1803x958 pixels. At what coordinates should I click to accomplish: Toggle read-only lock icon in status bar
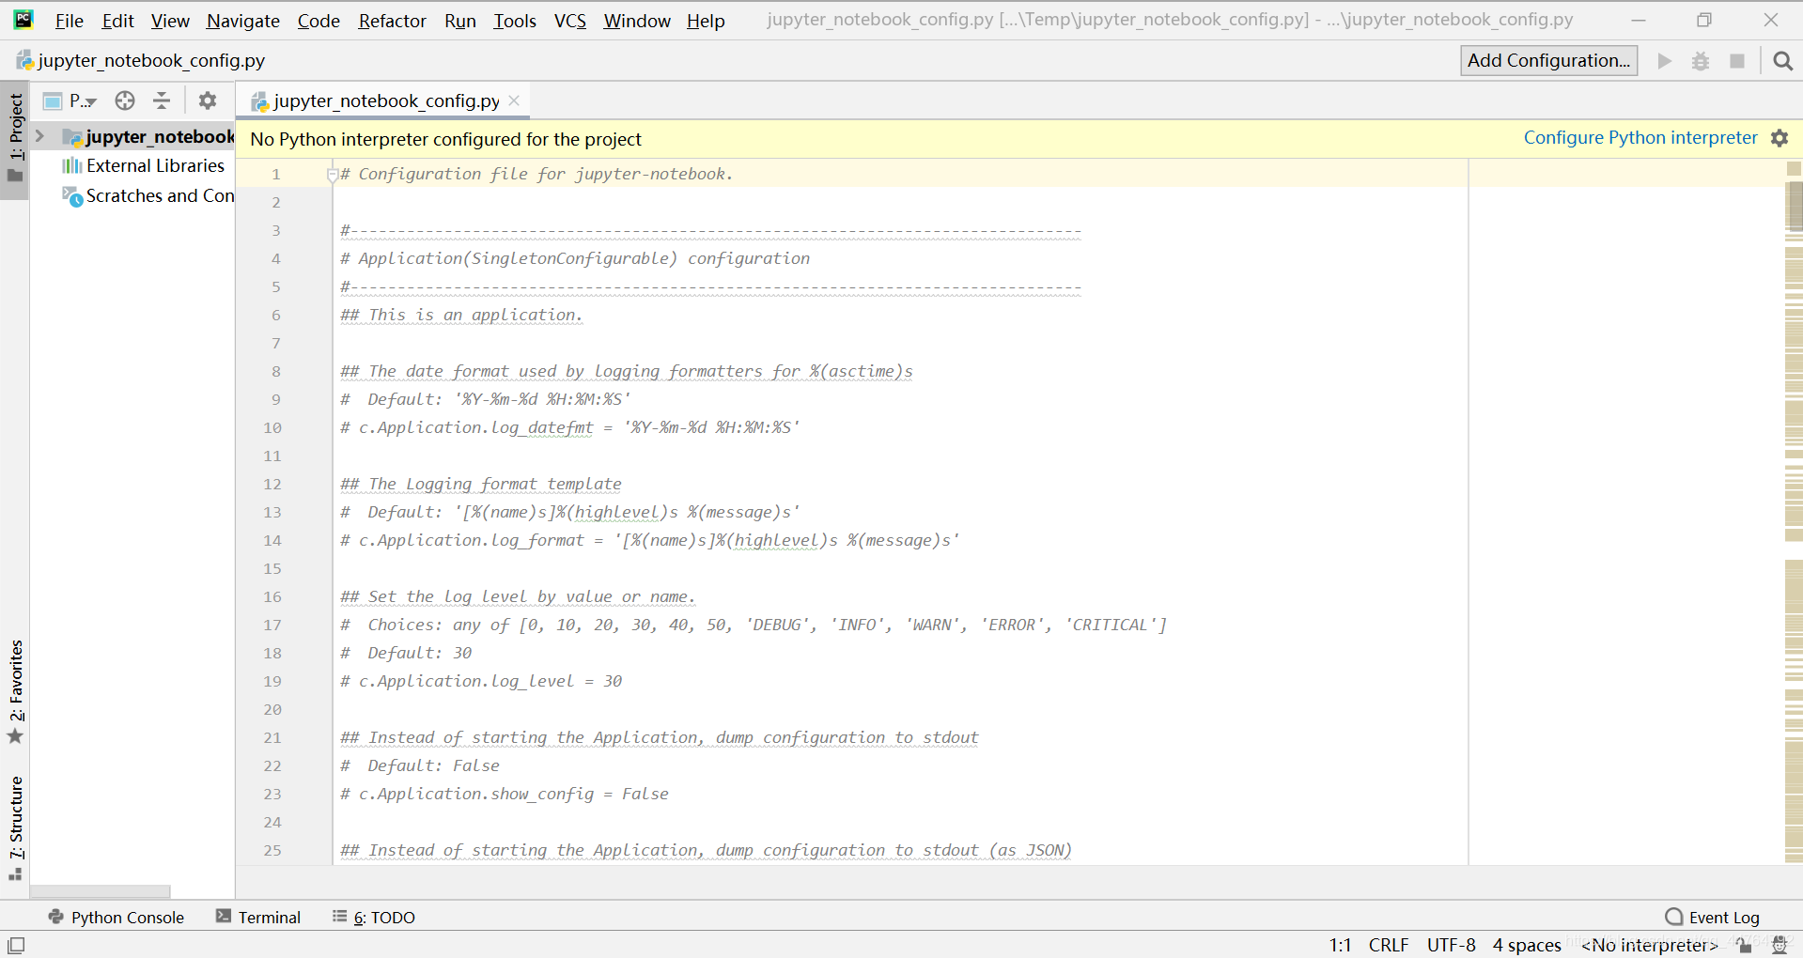coord(1745,945)
